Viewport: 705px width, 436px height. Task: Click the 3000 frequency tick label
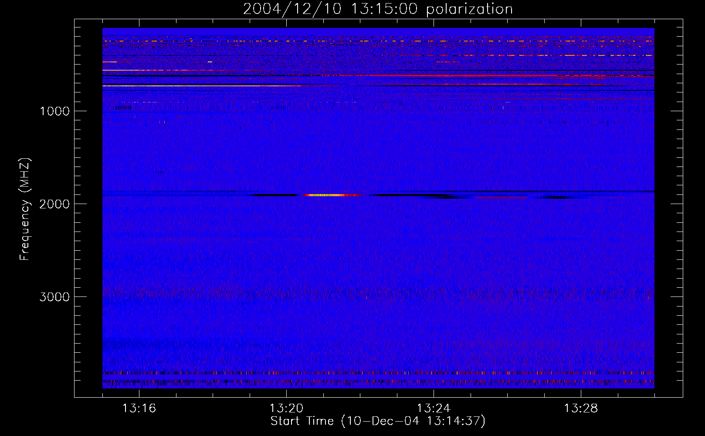coord(54,297)
